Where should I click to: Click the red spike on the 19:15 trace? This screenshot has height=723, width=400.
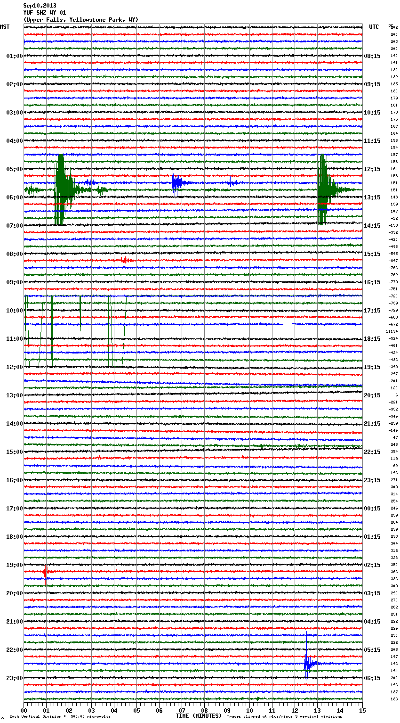pyautogui.click(x=45, y=572)
